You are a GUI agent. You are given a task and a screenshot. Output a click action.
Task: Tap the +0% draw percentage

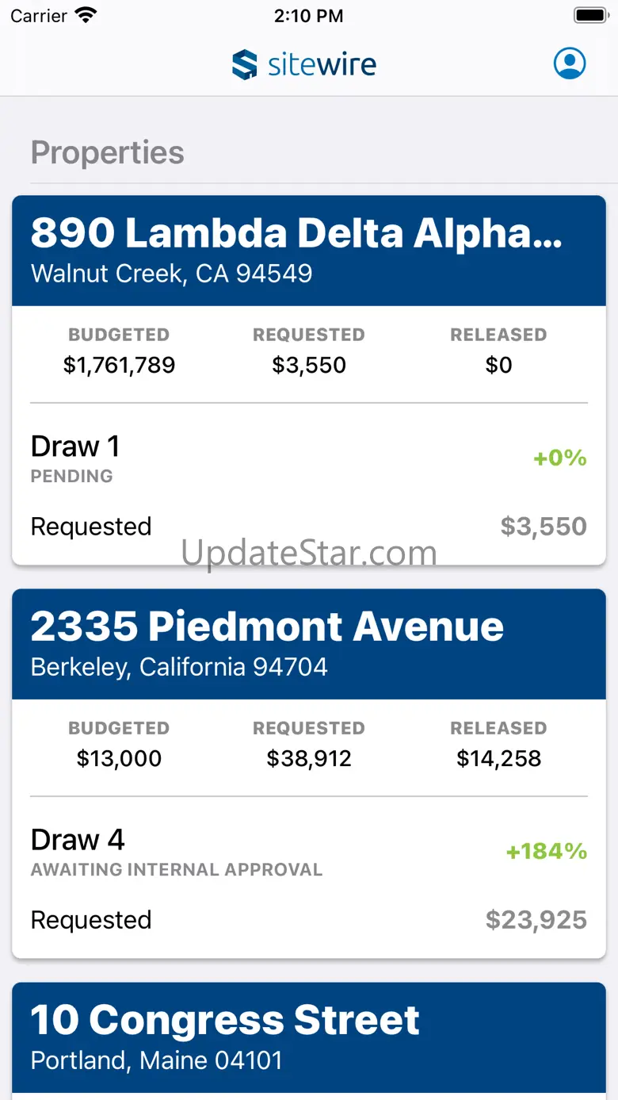coord(559,458)
